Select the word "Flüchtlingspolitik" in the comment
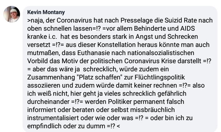This screenshot has width=221, height=132. point(160,77)
